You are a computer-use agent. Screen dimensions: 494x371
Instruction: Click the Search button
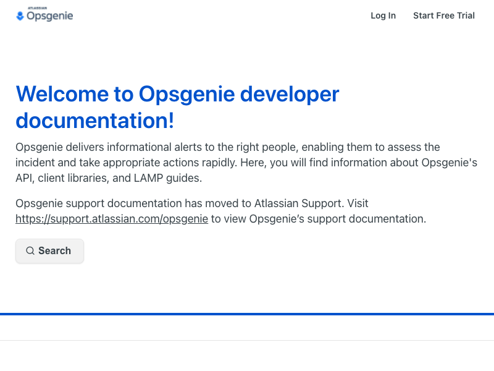pyautogui.click(x=50, y=251)
